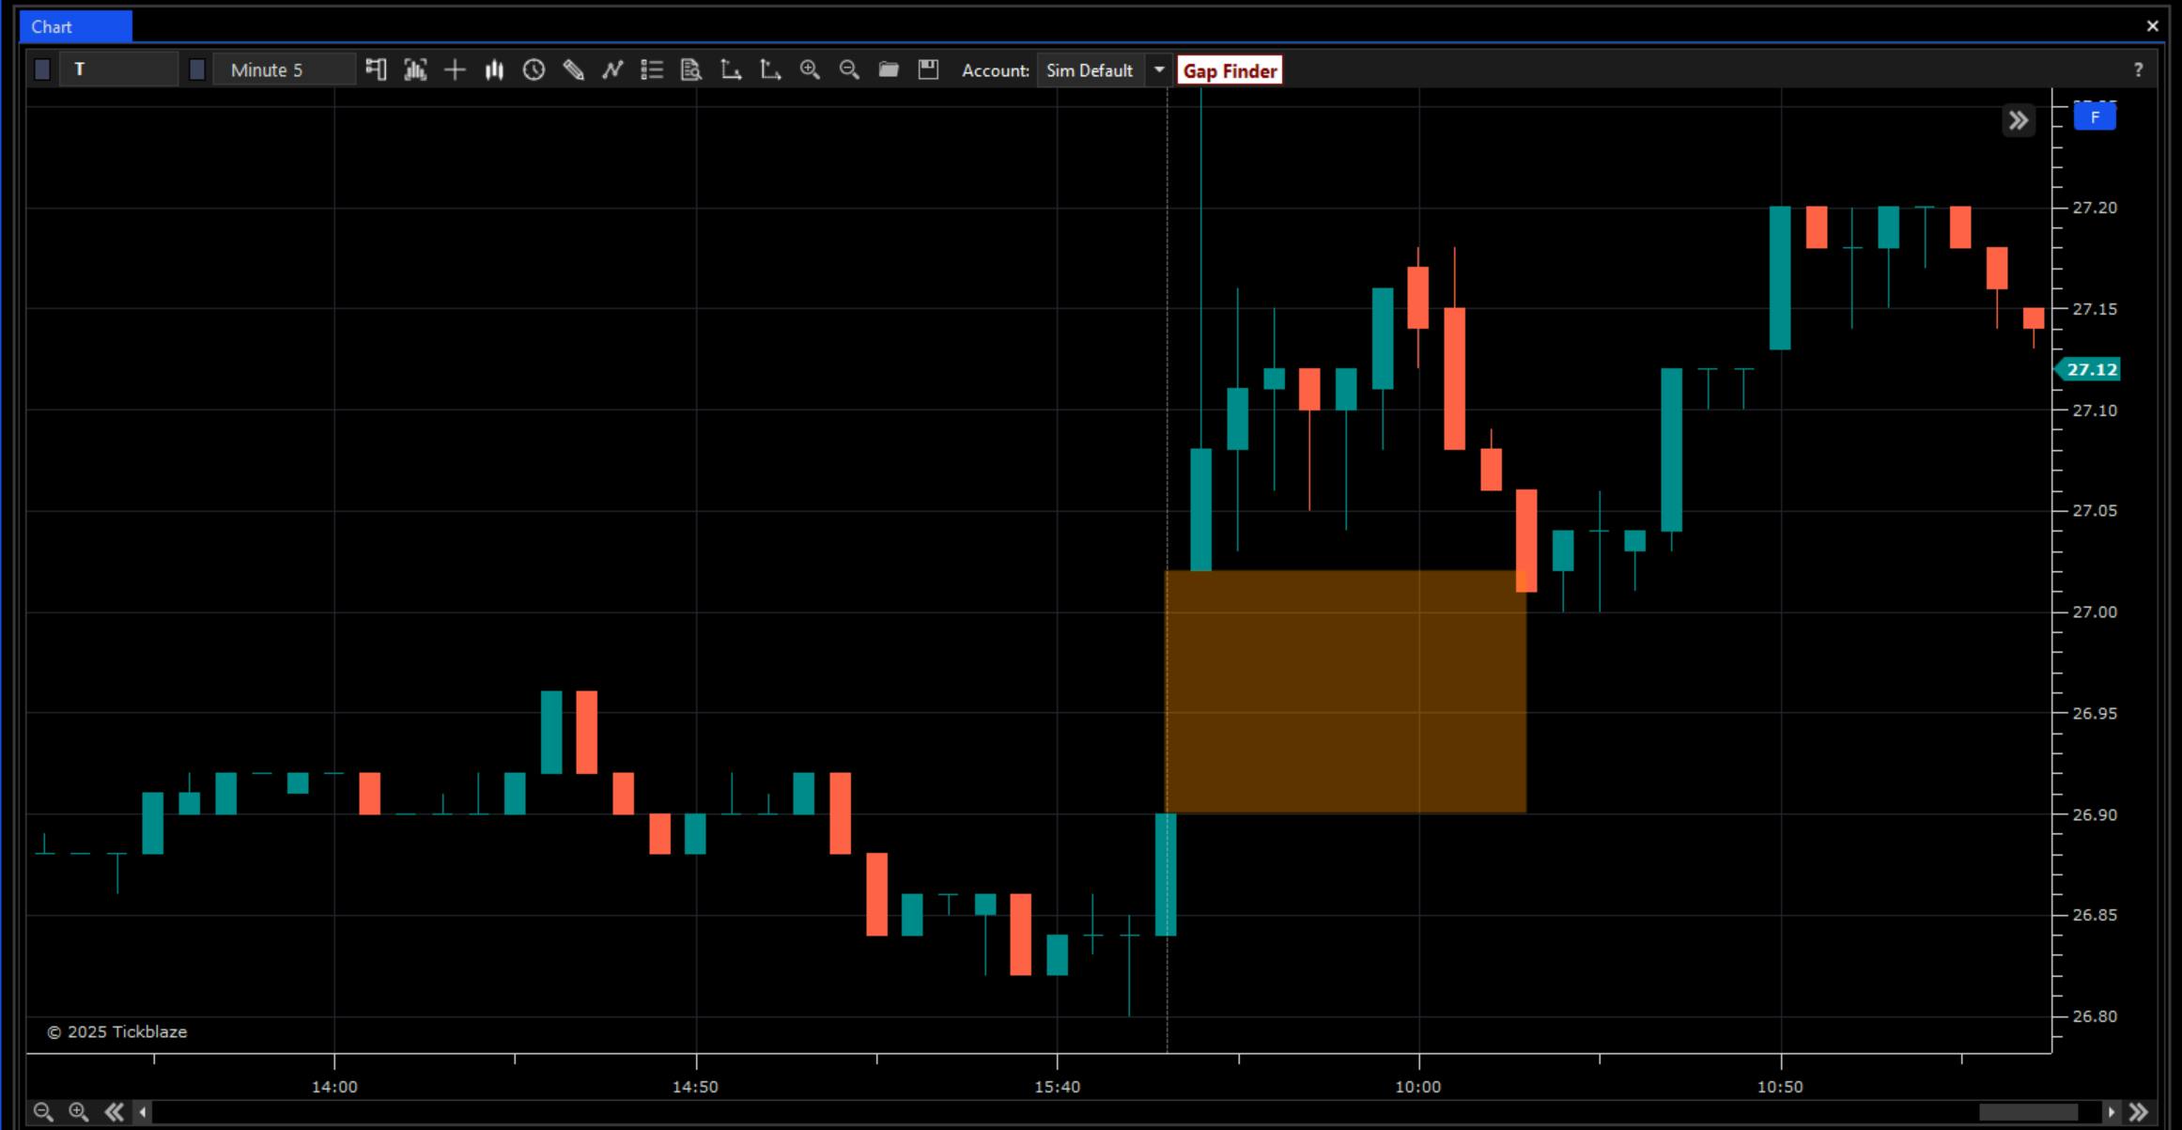The width and height of the screenshot is (2182, 1130).
Task: Click the Account: label
Action: [996, 70]
